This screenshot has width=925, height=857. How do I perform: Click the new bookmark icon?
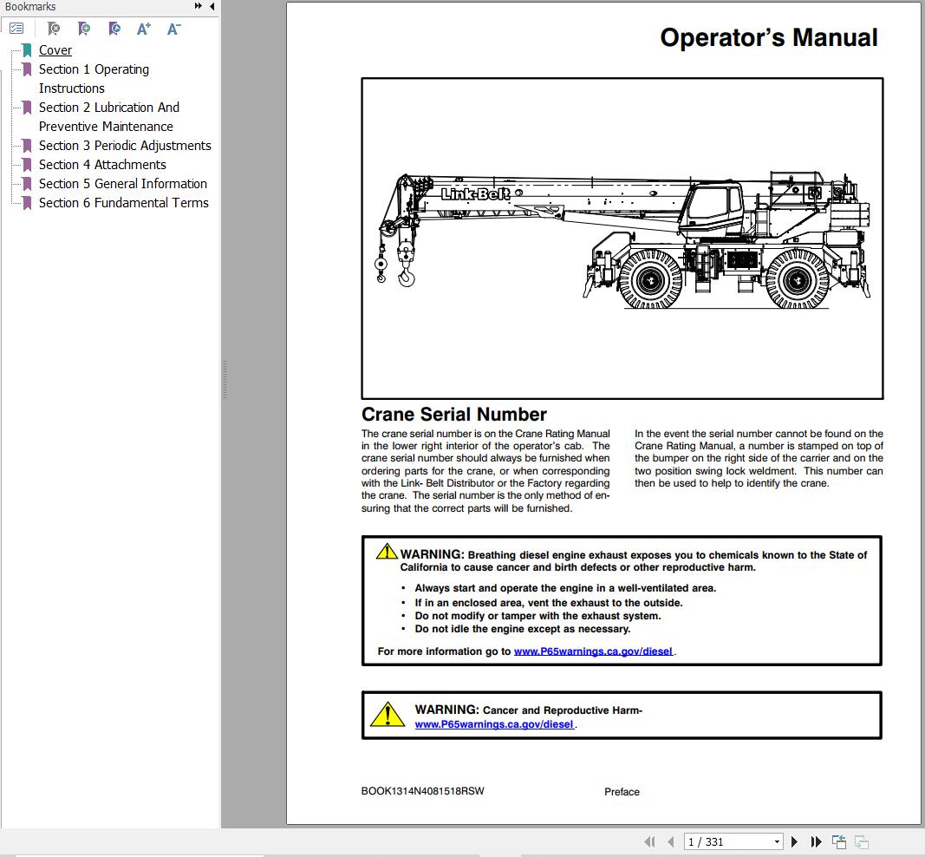click(84, 28)
